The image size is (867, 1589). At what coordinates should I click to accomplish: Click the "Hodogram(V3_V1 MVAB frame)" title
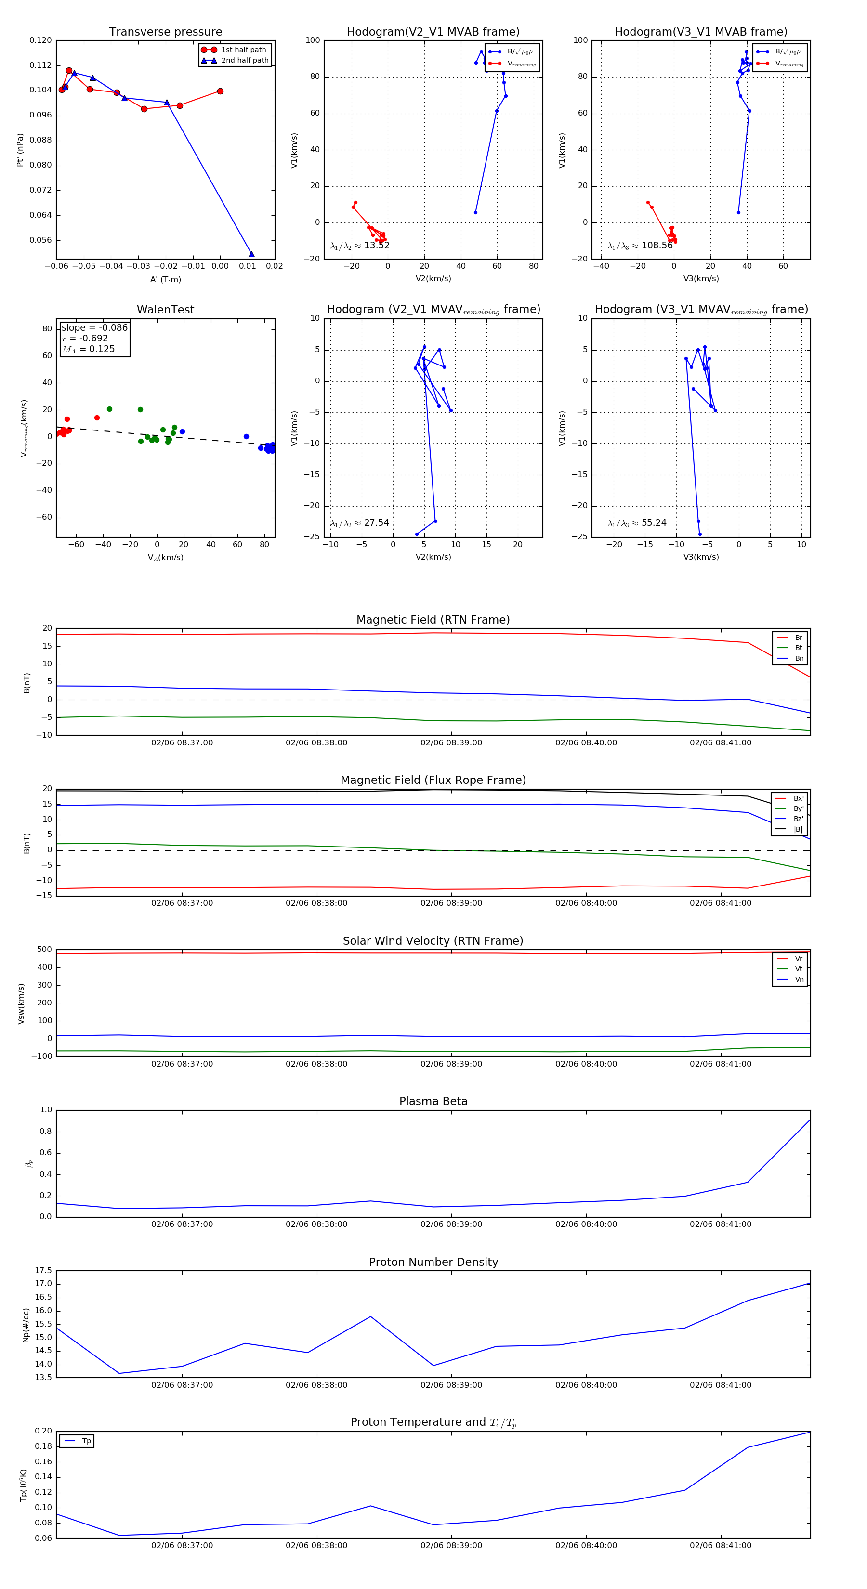click(701, 32)
